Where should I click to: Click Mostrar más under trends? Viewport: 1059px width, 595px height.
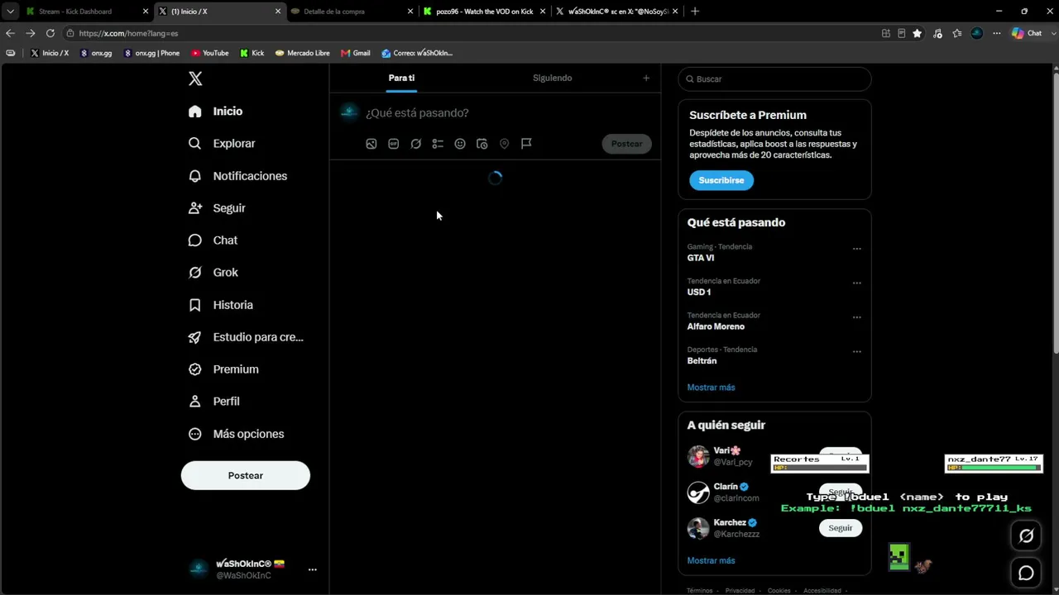[x=711, y=388]
